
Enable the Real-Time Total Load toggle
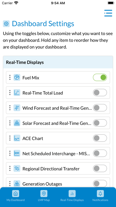(x=100, y=93)
